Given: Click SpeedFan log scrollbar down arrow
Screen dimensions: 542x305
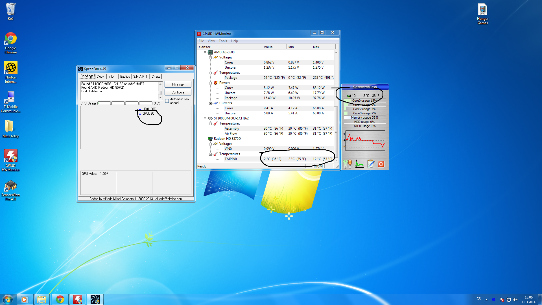Looking at the screenshot, I should pyautogui.click(x=160, y=98).
